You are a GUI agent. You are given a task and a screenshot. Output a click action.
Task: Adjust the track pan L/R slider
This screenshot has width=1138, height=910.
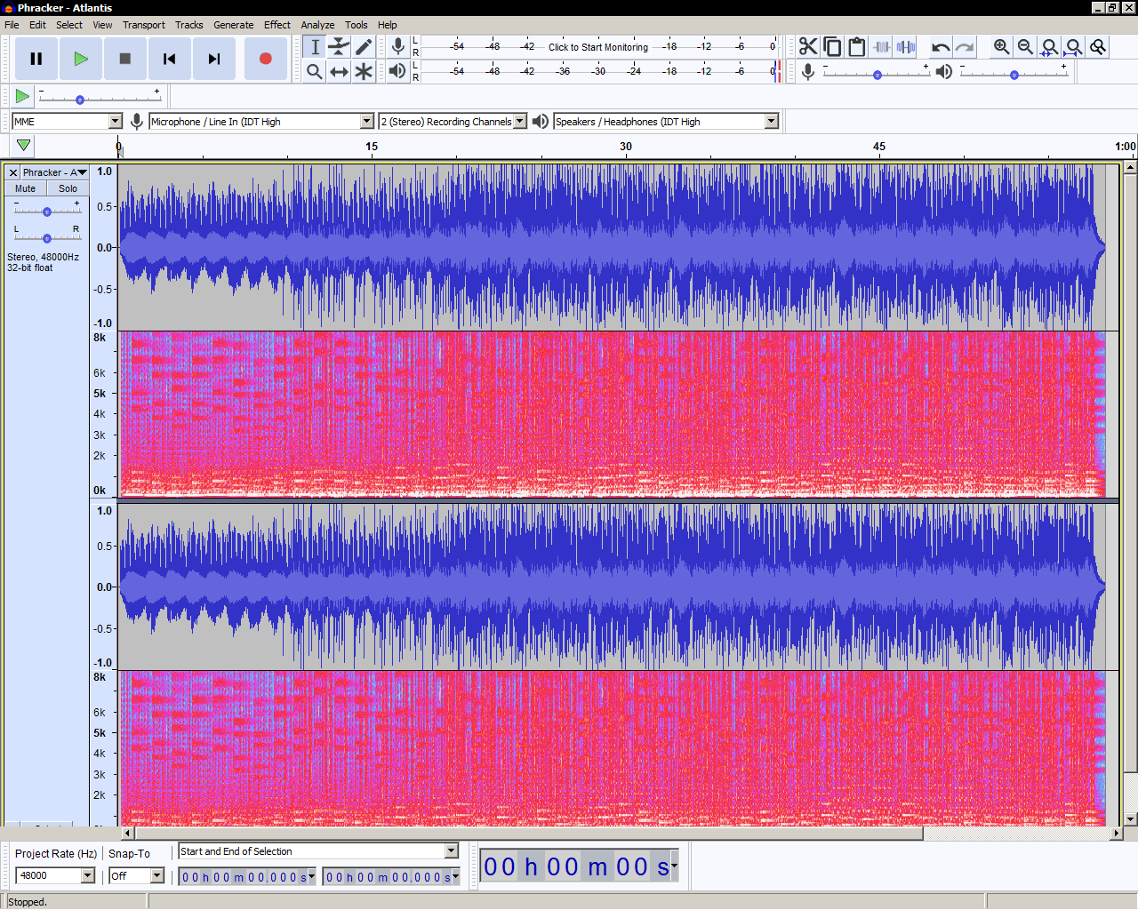pyautogui.click(x=47, y=237)
